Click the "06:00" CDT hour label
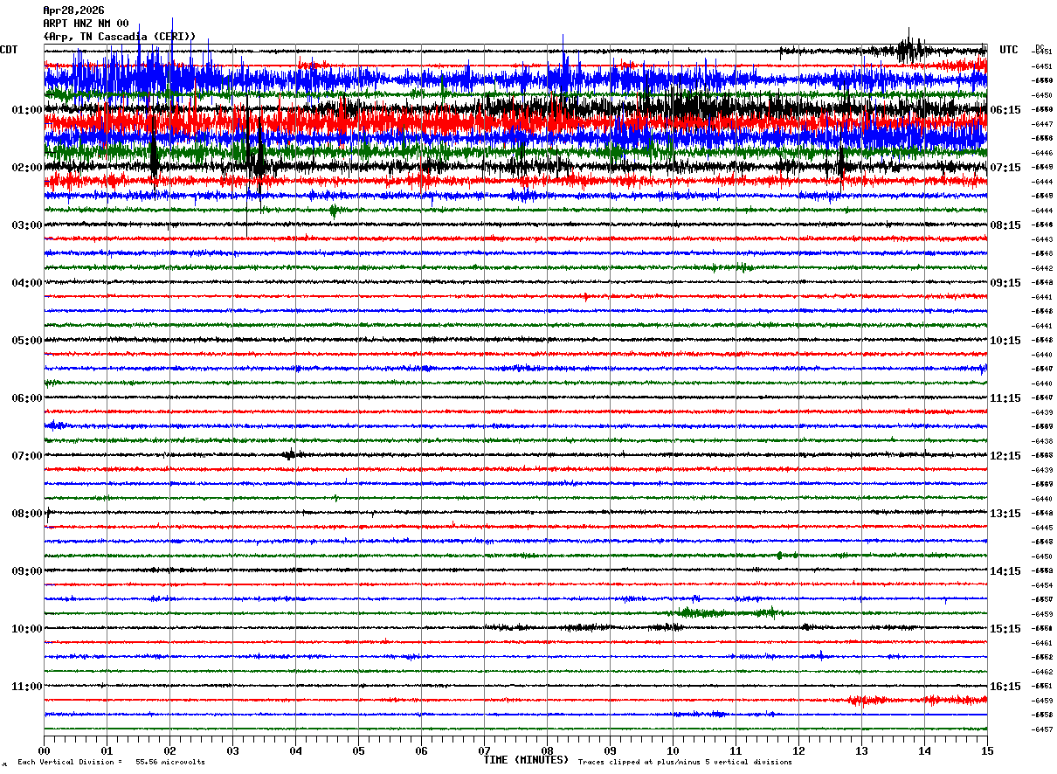 (27, 398)
